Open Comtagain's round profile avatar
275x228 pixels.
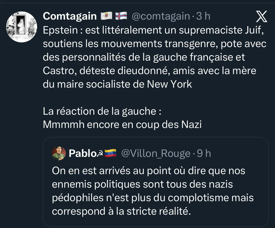[x=21, y=27]
